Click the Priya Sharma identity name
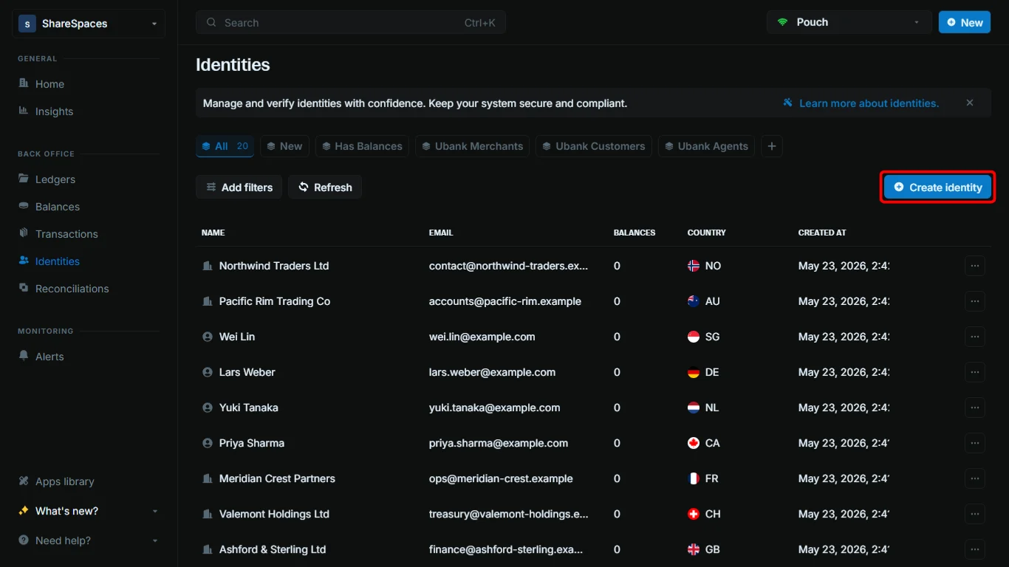 (252, 443)
